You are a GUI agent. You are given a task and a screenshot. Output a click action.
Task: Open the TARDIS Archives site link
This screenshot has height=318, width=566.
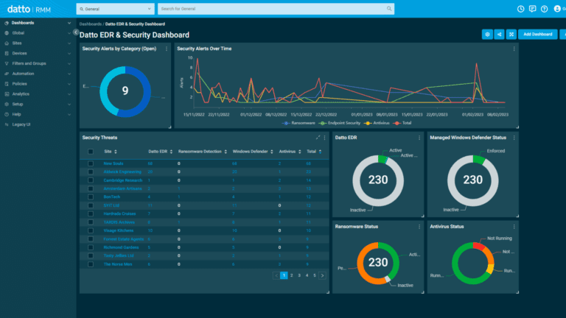tap(119, 222)
